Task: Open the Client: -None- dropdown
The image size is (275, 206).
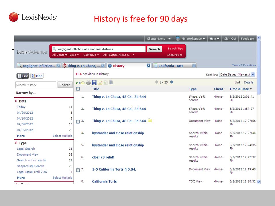Action: coord(159,39)
